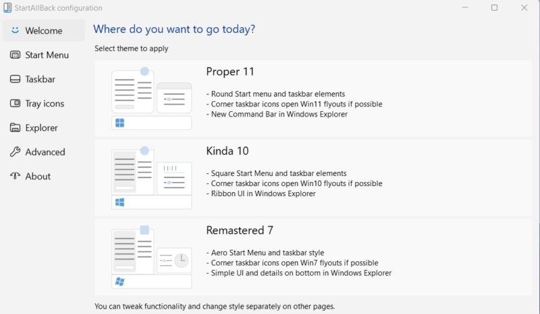Click the Tray icons sidebar icon
This screenshot has height=314, width=540.
(15, 103)
